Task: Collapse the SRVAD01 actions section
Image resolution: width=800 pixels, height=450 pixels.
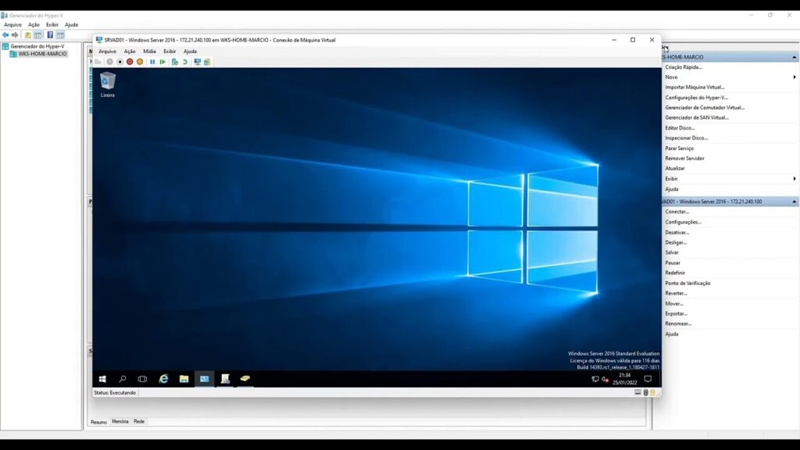Action: tap(794, 202)
